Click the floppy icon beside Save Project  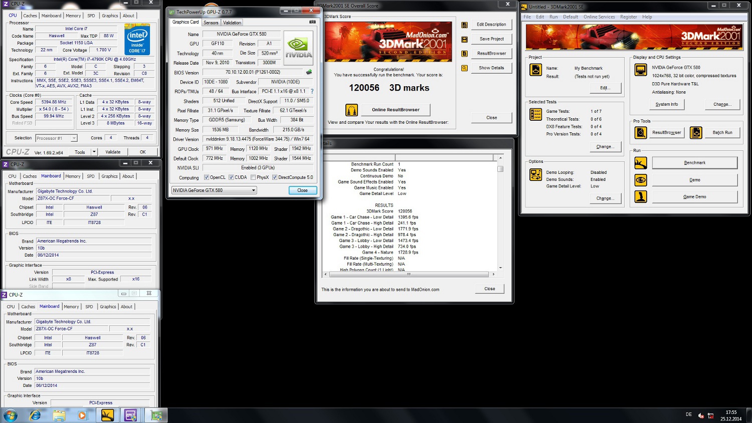coord(465,39)
